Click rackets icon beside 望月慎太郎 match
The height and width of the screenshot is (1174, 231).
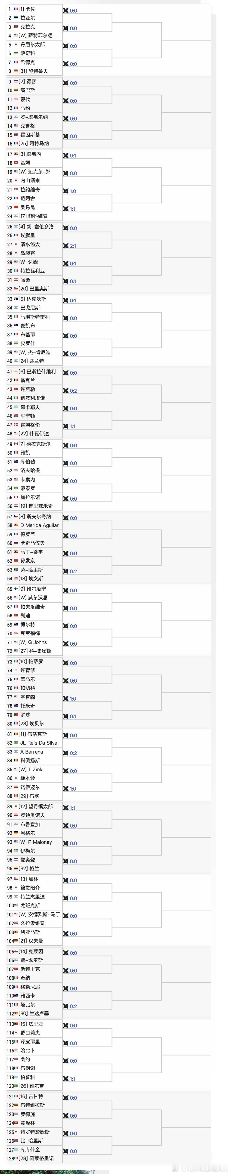click(66, 808)
